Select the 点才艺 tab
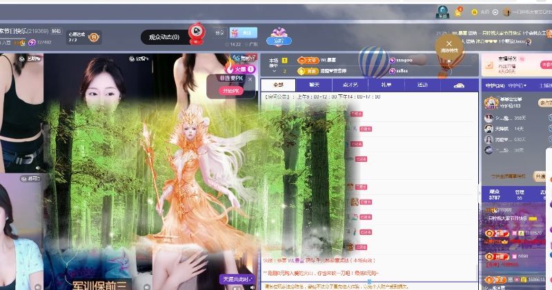Image resolution: width=552 pixels, height=290 pixels. (x=350, y=85)
